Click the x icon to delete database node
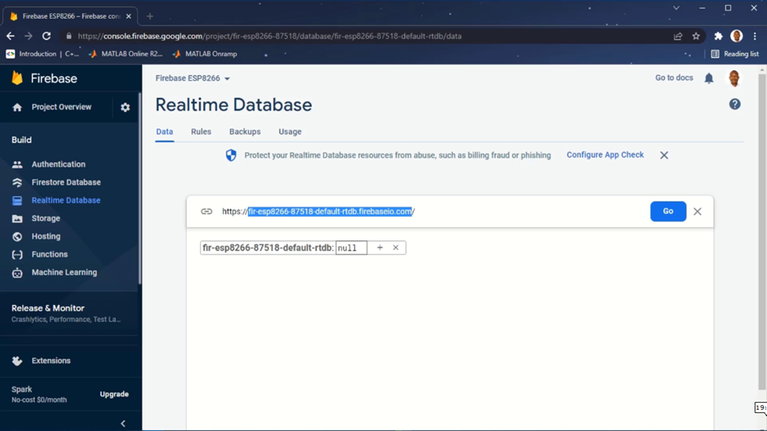Viewport: 767px width, 431px height. 396,247
